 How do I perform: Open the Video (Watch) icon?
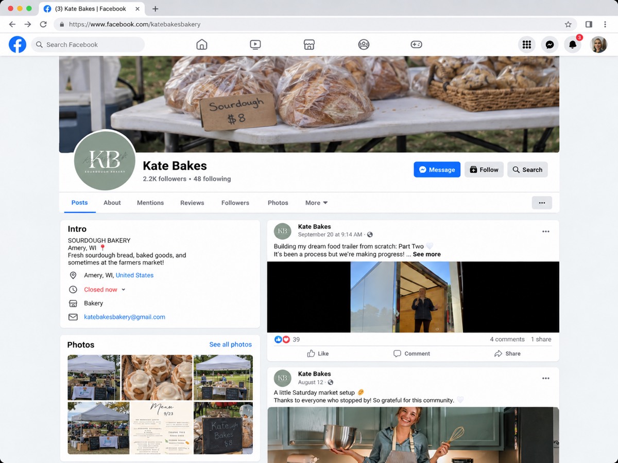255,45
